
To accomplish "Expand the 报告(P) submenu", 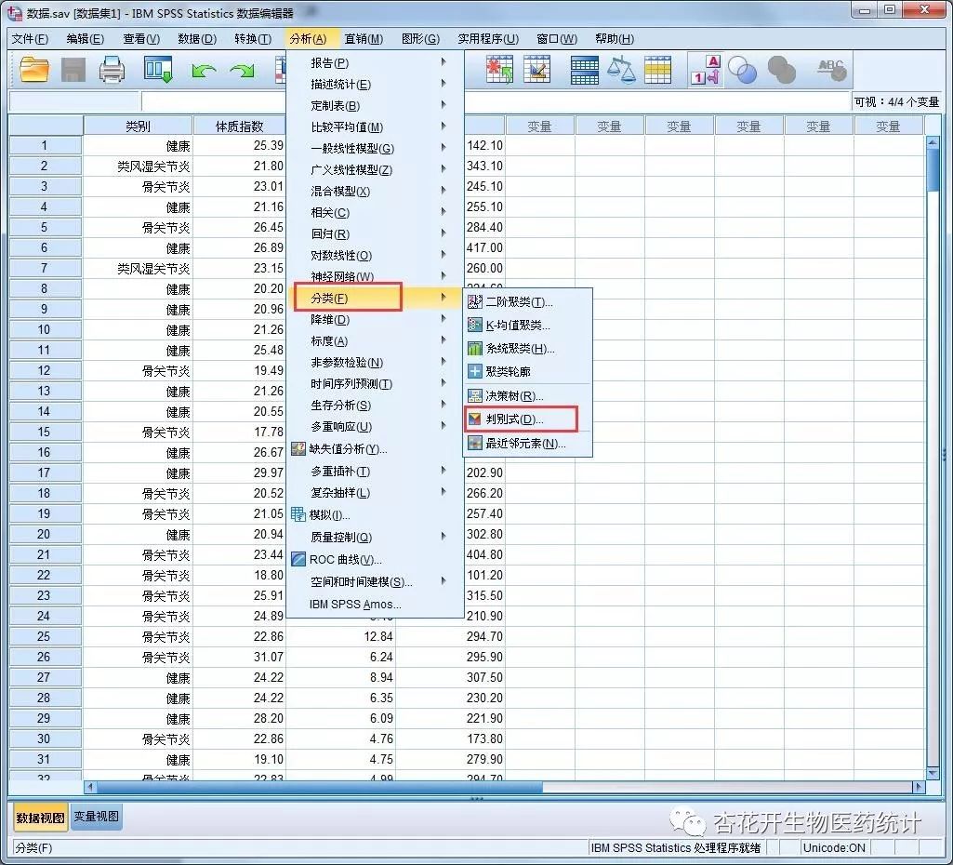I will tap(375, 62).
